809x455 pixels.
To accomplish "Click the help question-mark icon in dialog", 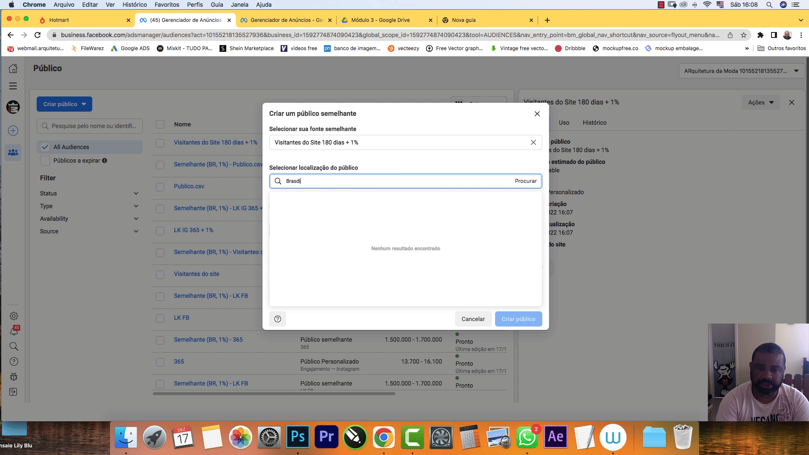I will click(x=278, y=319).
